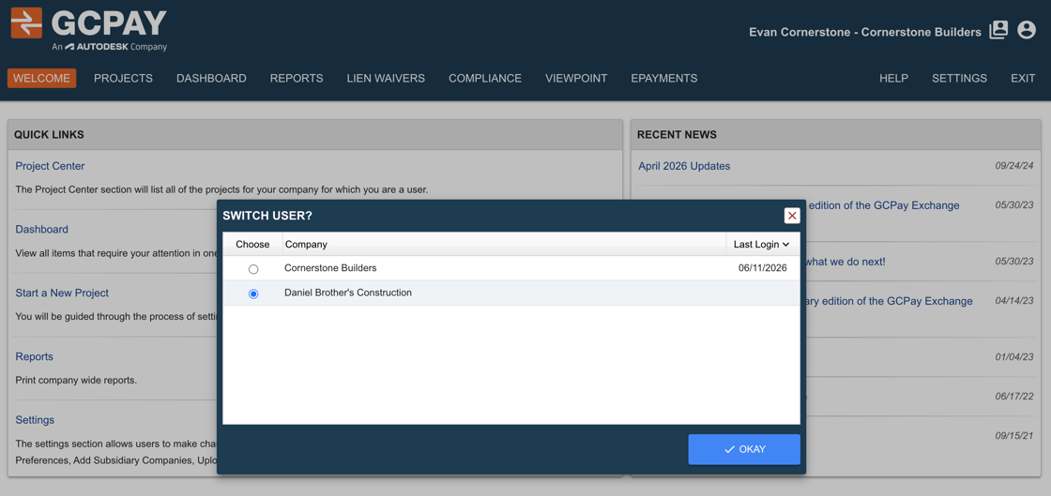1051x496 pixels.
Task: Click the Daniel Brother's Construction row text
Action: (x=348, y=293)
